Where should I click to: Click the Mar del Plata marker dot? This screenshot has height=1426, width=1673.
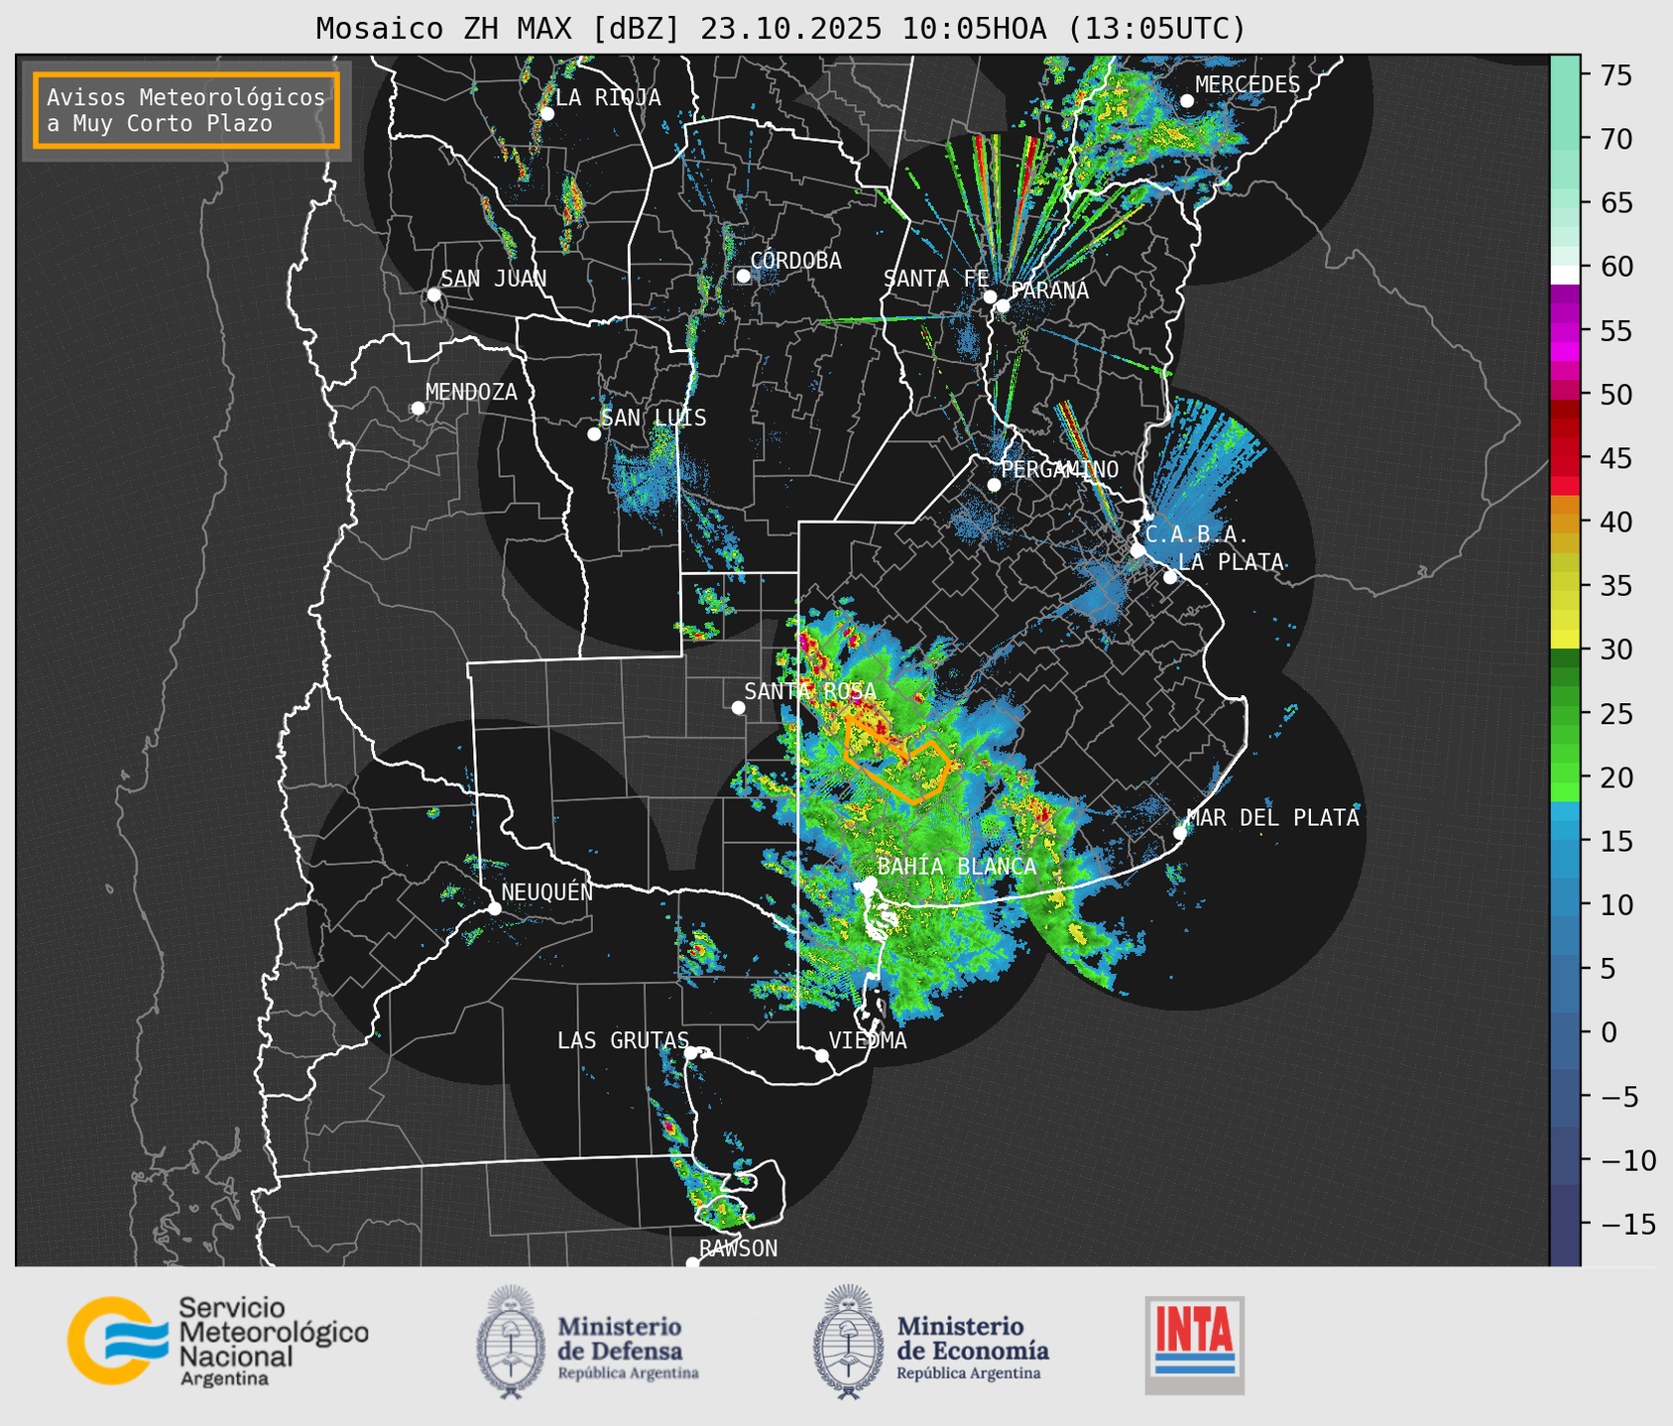[1180, 833]
